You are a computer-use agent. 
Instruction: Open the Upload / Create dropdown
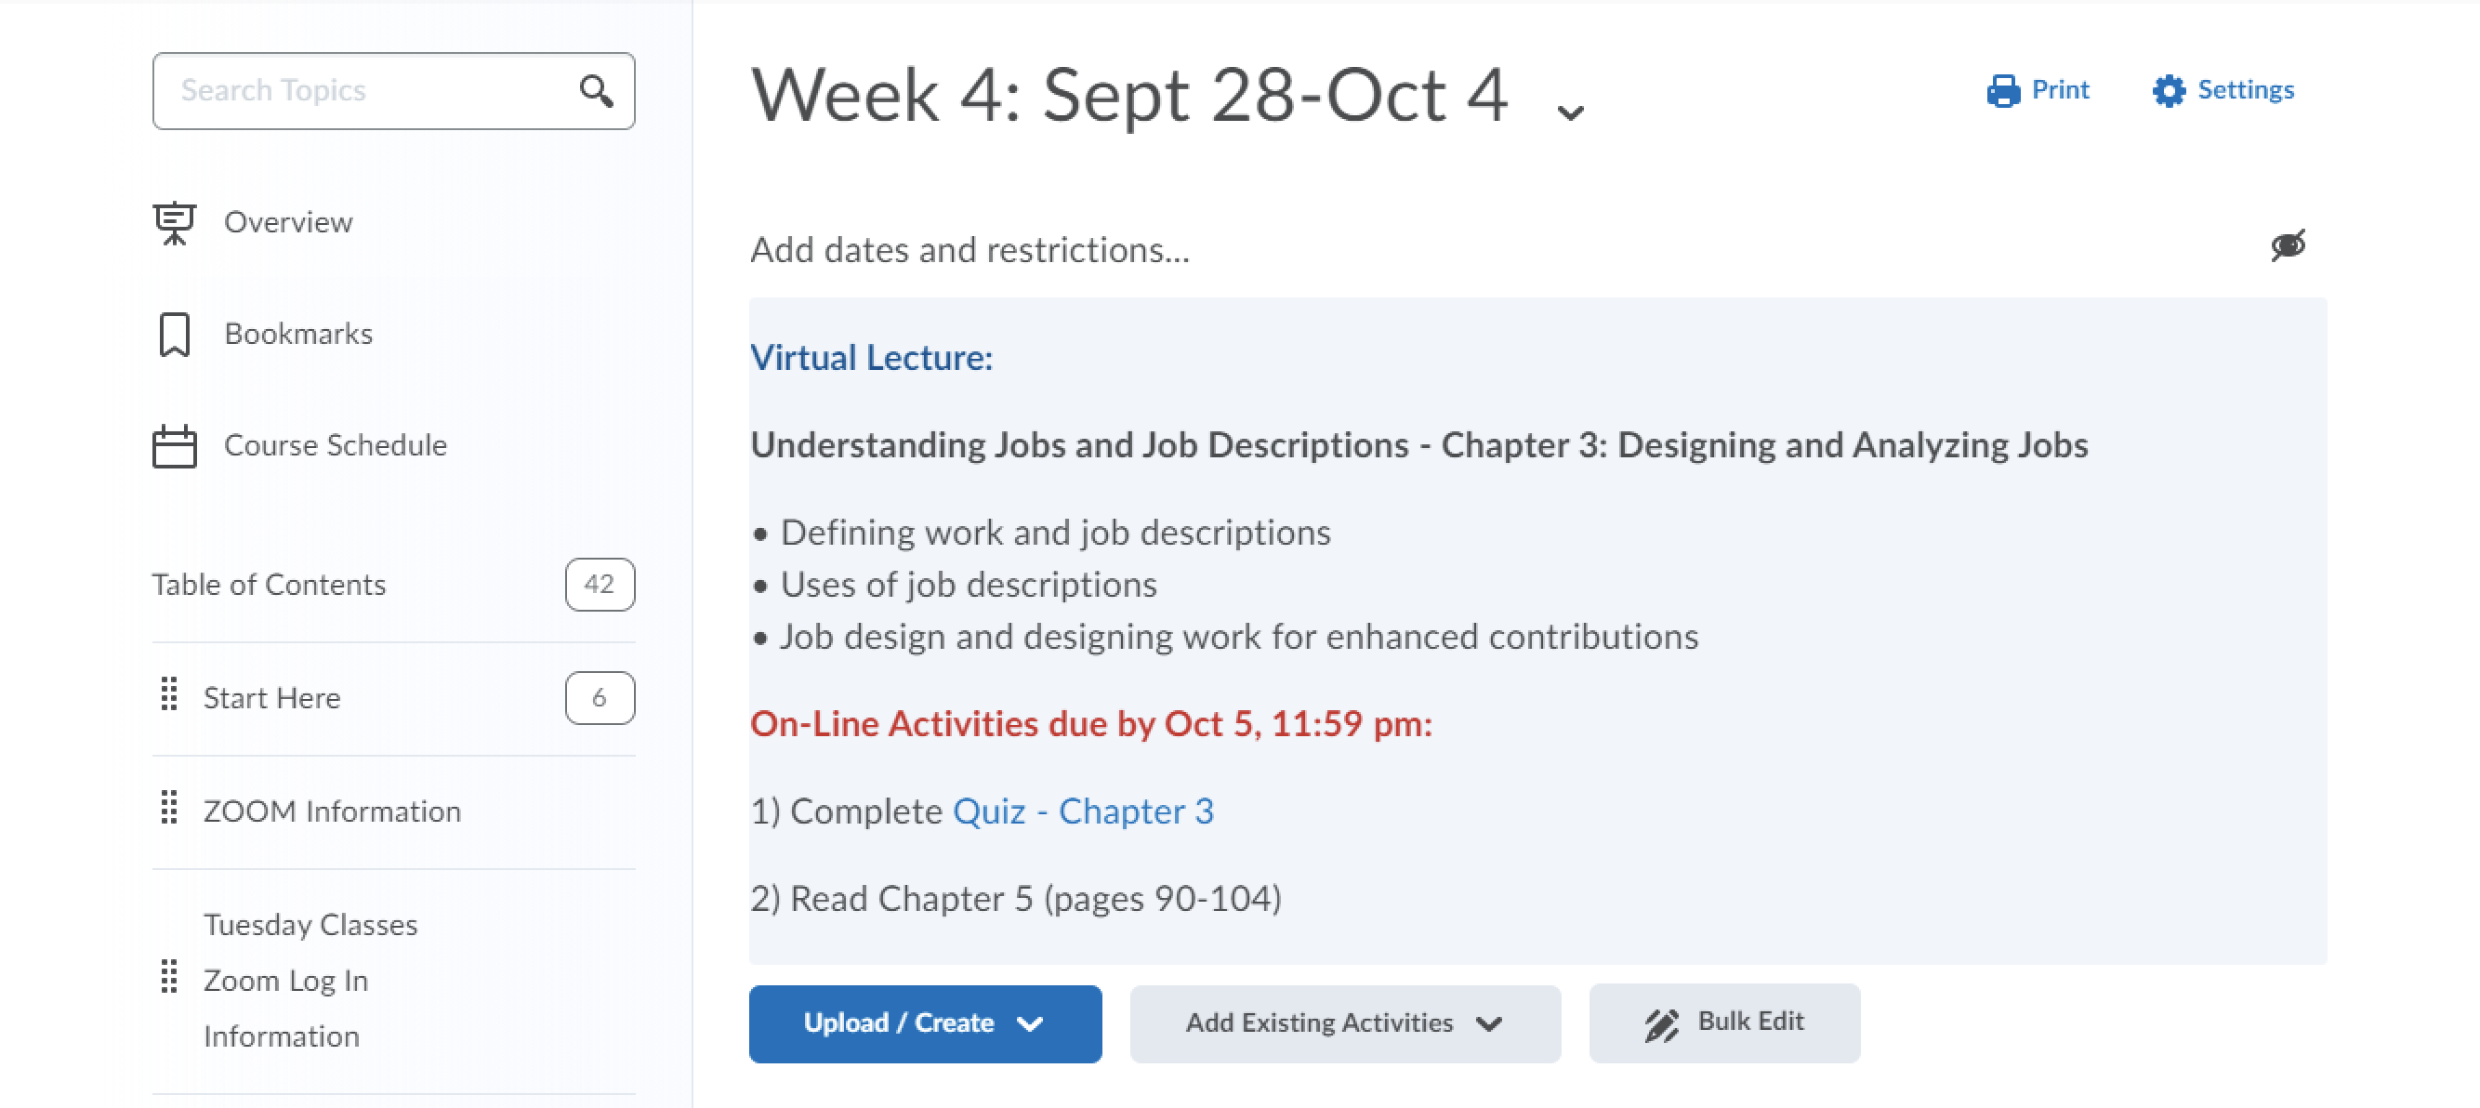[924, 1023]
